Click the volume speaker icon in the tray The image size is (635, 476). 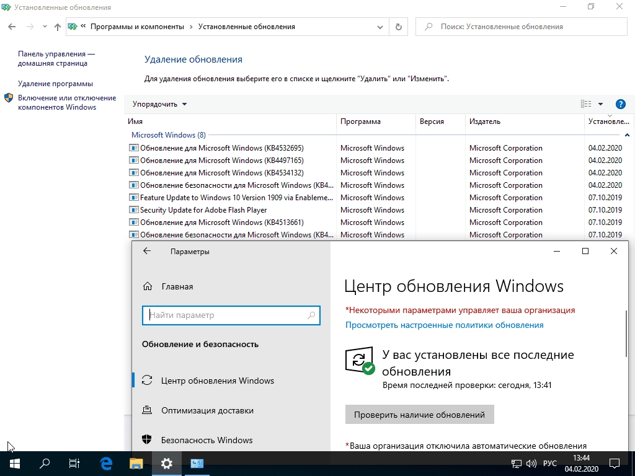531,464
